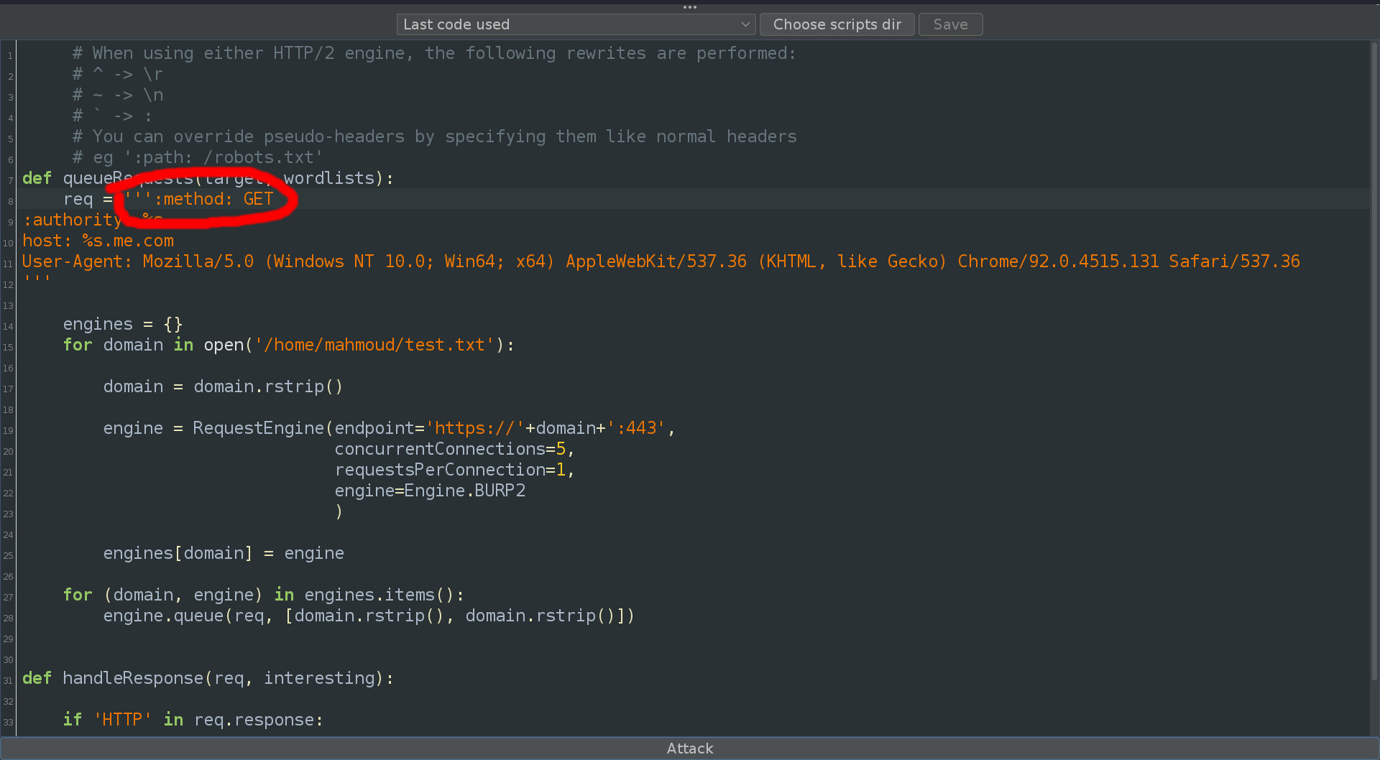Click the Save button
This screenshot has height=760, width=1380.
click(x=950, y=24)
